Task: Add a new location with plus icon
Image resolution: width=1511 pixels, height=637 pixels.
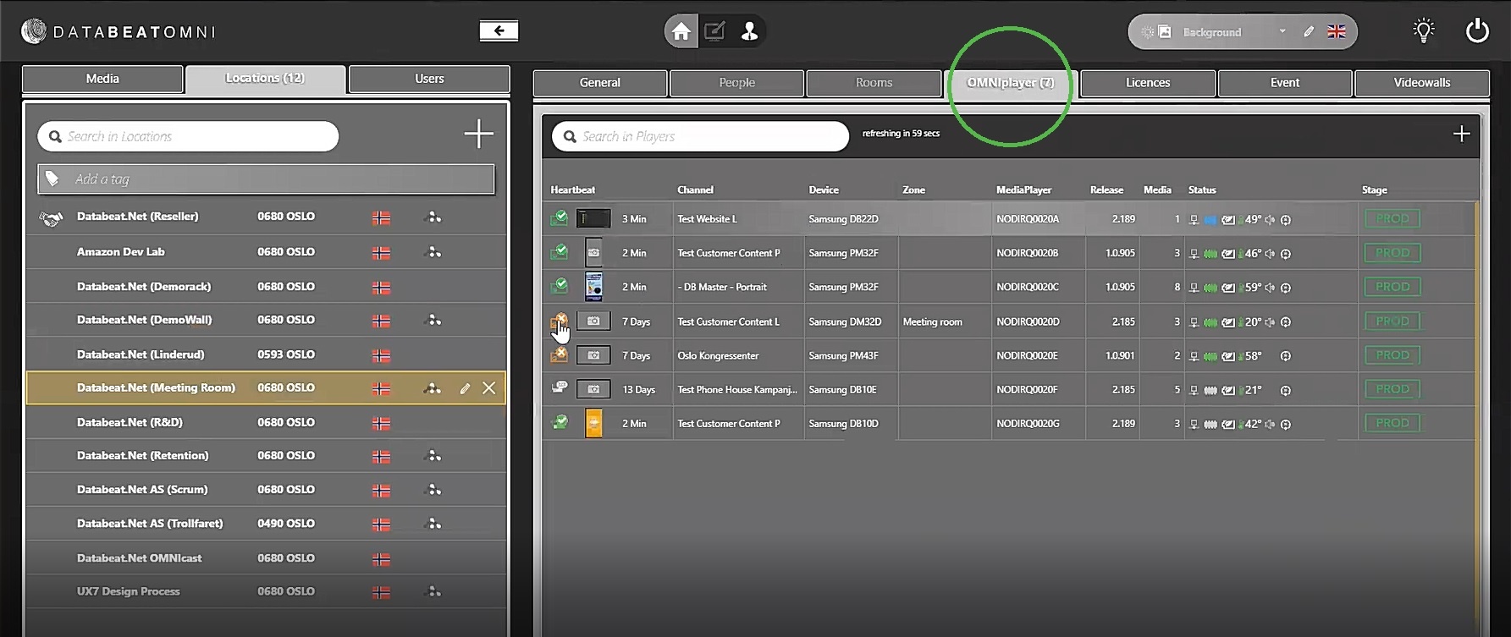Action: 478,134
